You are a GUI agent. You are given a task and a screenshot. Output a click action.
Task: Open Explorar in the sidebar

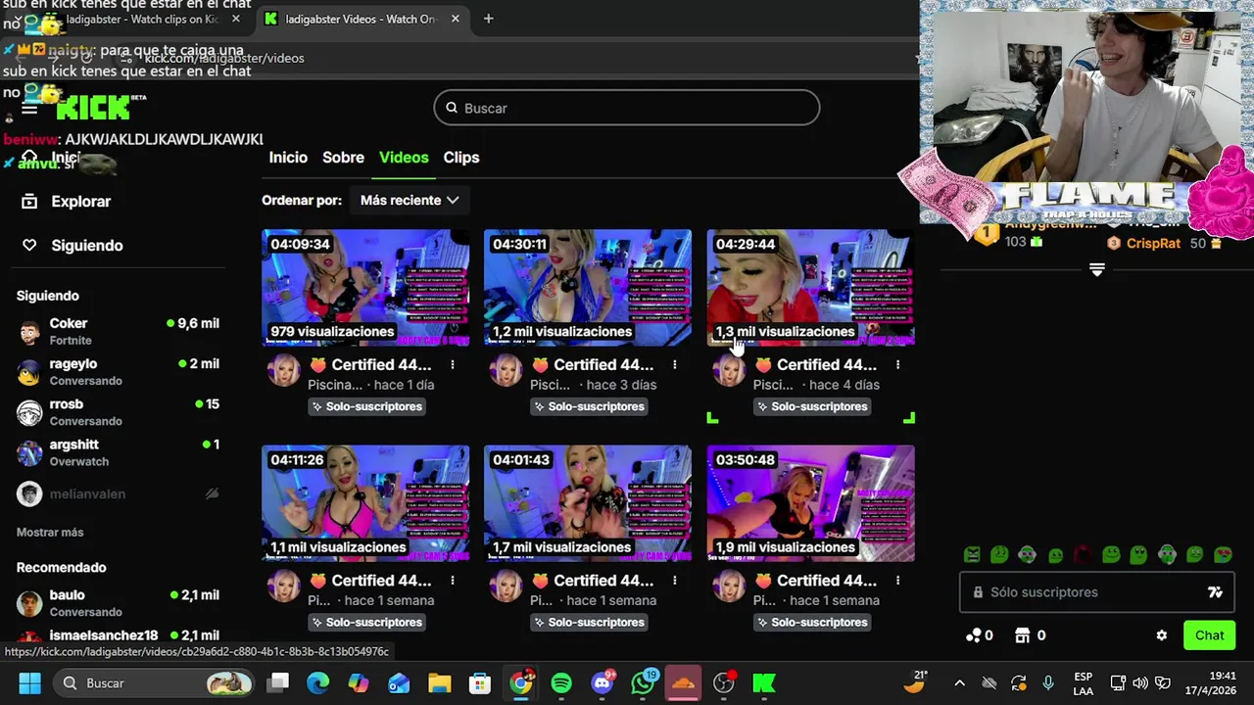pos(67,201)
